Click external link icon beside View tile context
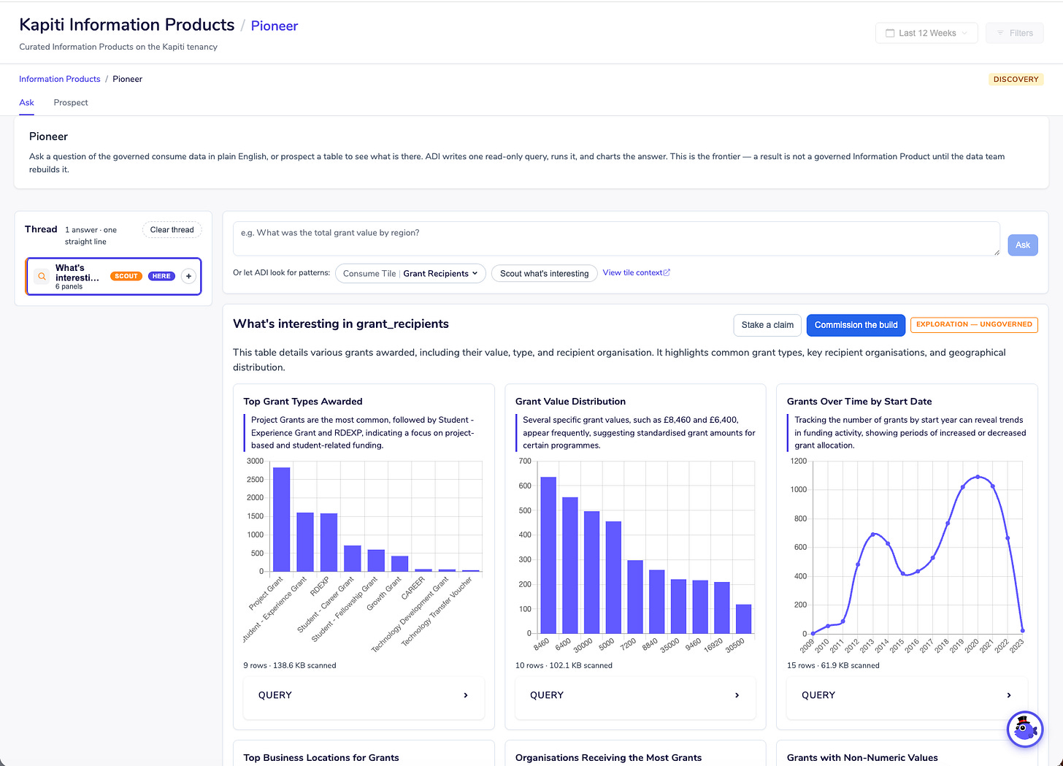This screenshot has height=766, width=1063. (667, 272)
